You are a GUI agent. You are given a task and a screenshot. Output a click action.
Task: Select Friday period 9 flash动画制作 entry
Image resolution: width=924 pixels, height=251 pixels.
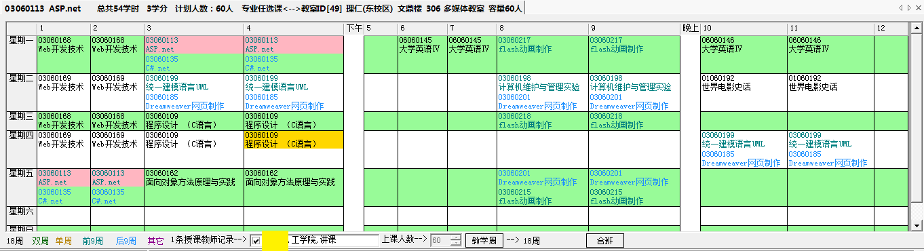[x=634, y=197]
